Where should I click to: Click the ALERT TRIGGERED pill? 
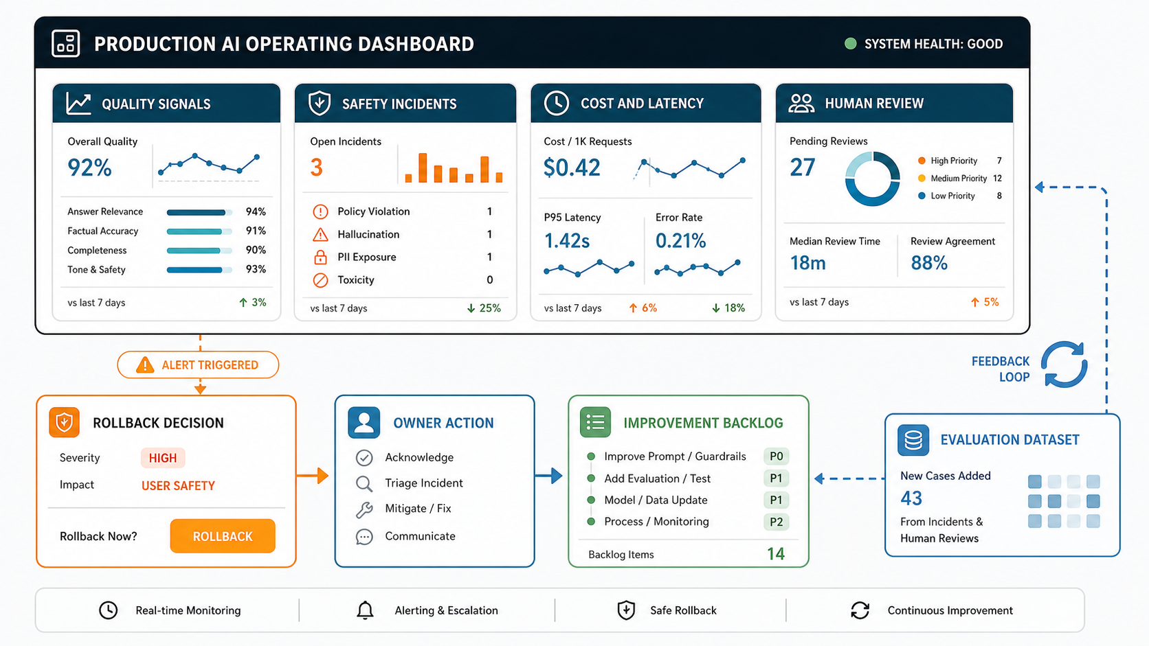click(x=198, y=365)
